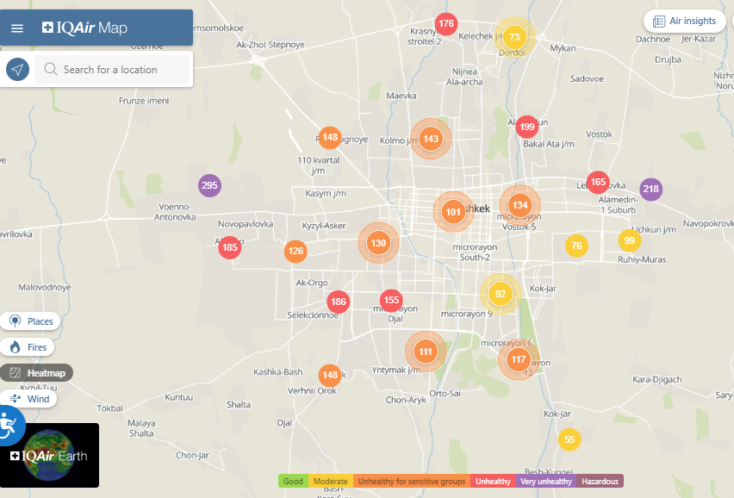Open the accessibility widget icon

8,425
